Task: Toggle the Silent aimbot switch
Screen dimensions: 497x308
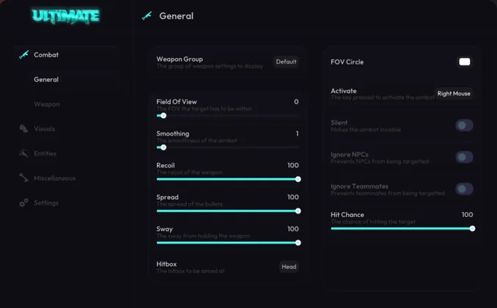Action: [464, 125]
